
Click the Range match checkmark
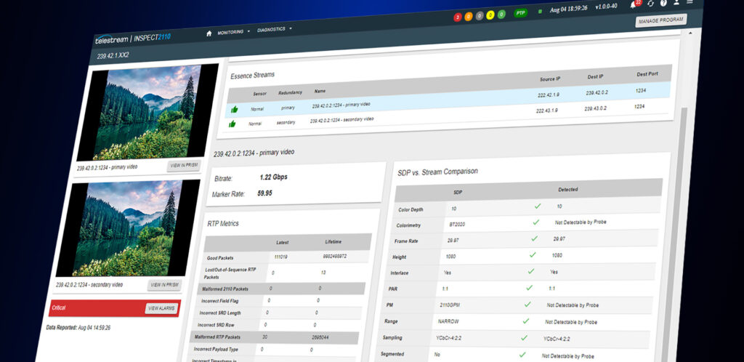[526, 321]
